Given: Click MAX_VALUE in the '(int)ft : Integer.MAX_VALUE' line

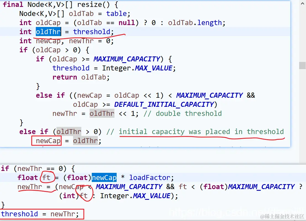Looking at the screenshot, I should point(152,196).
